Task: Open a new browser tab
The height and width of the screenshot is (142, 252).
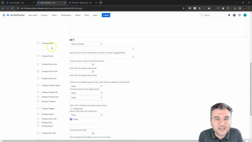Action: (101, 3)
